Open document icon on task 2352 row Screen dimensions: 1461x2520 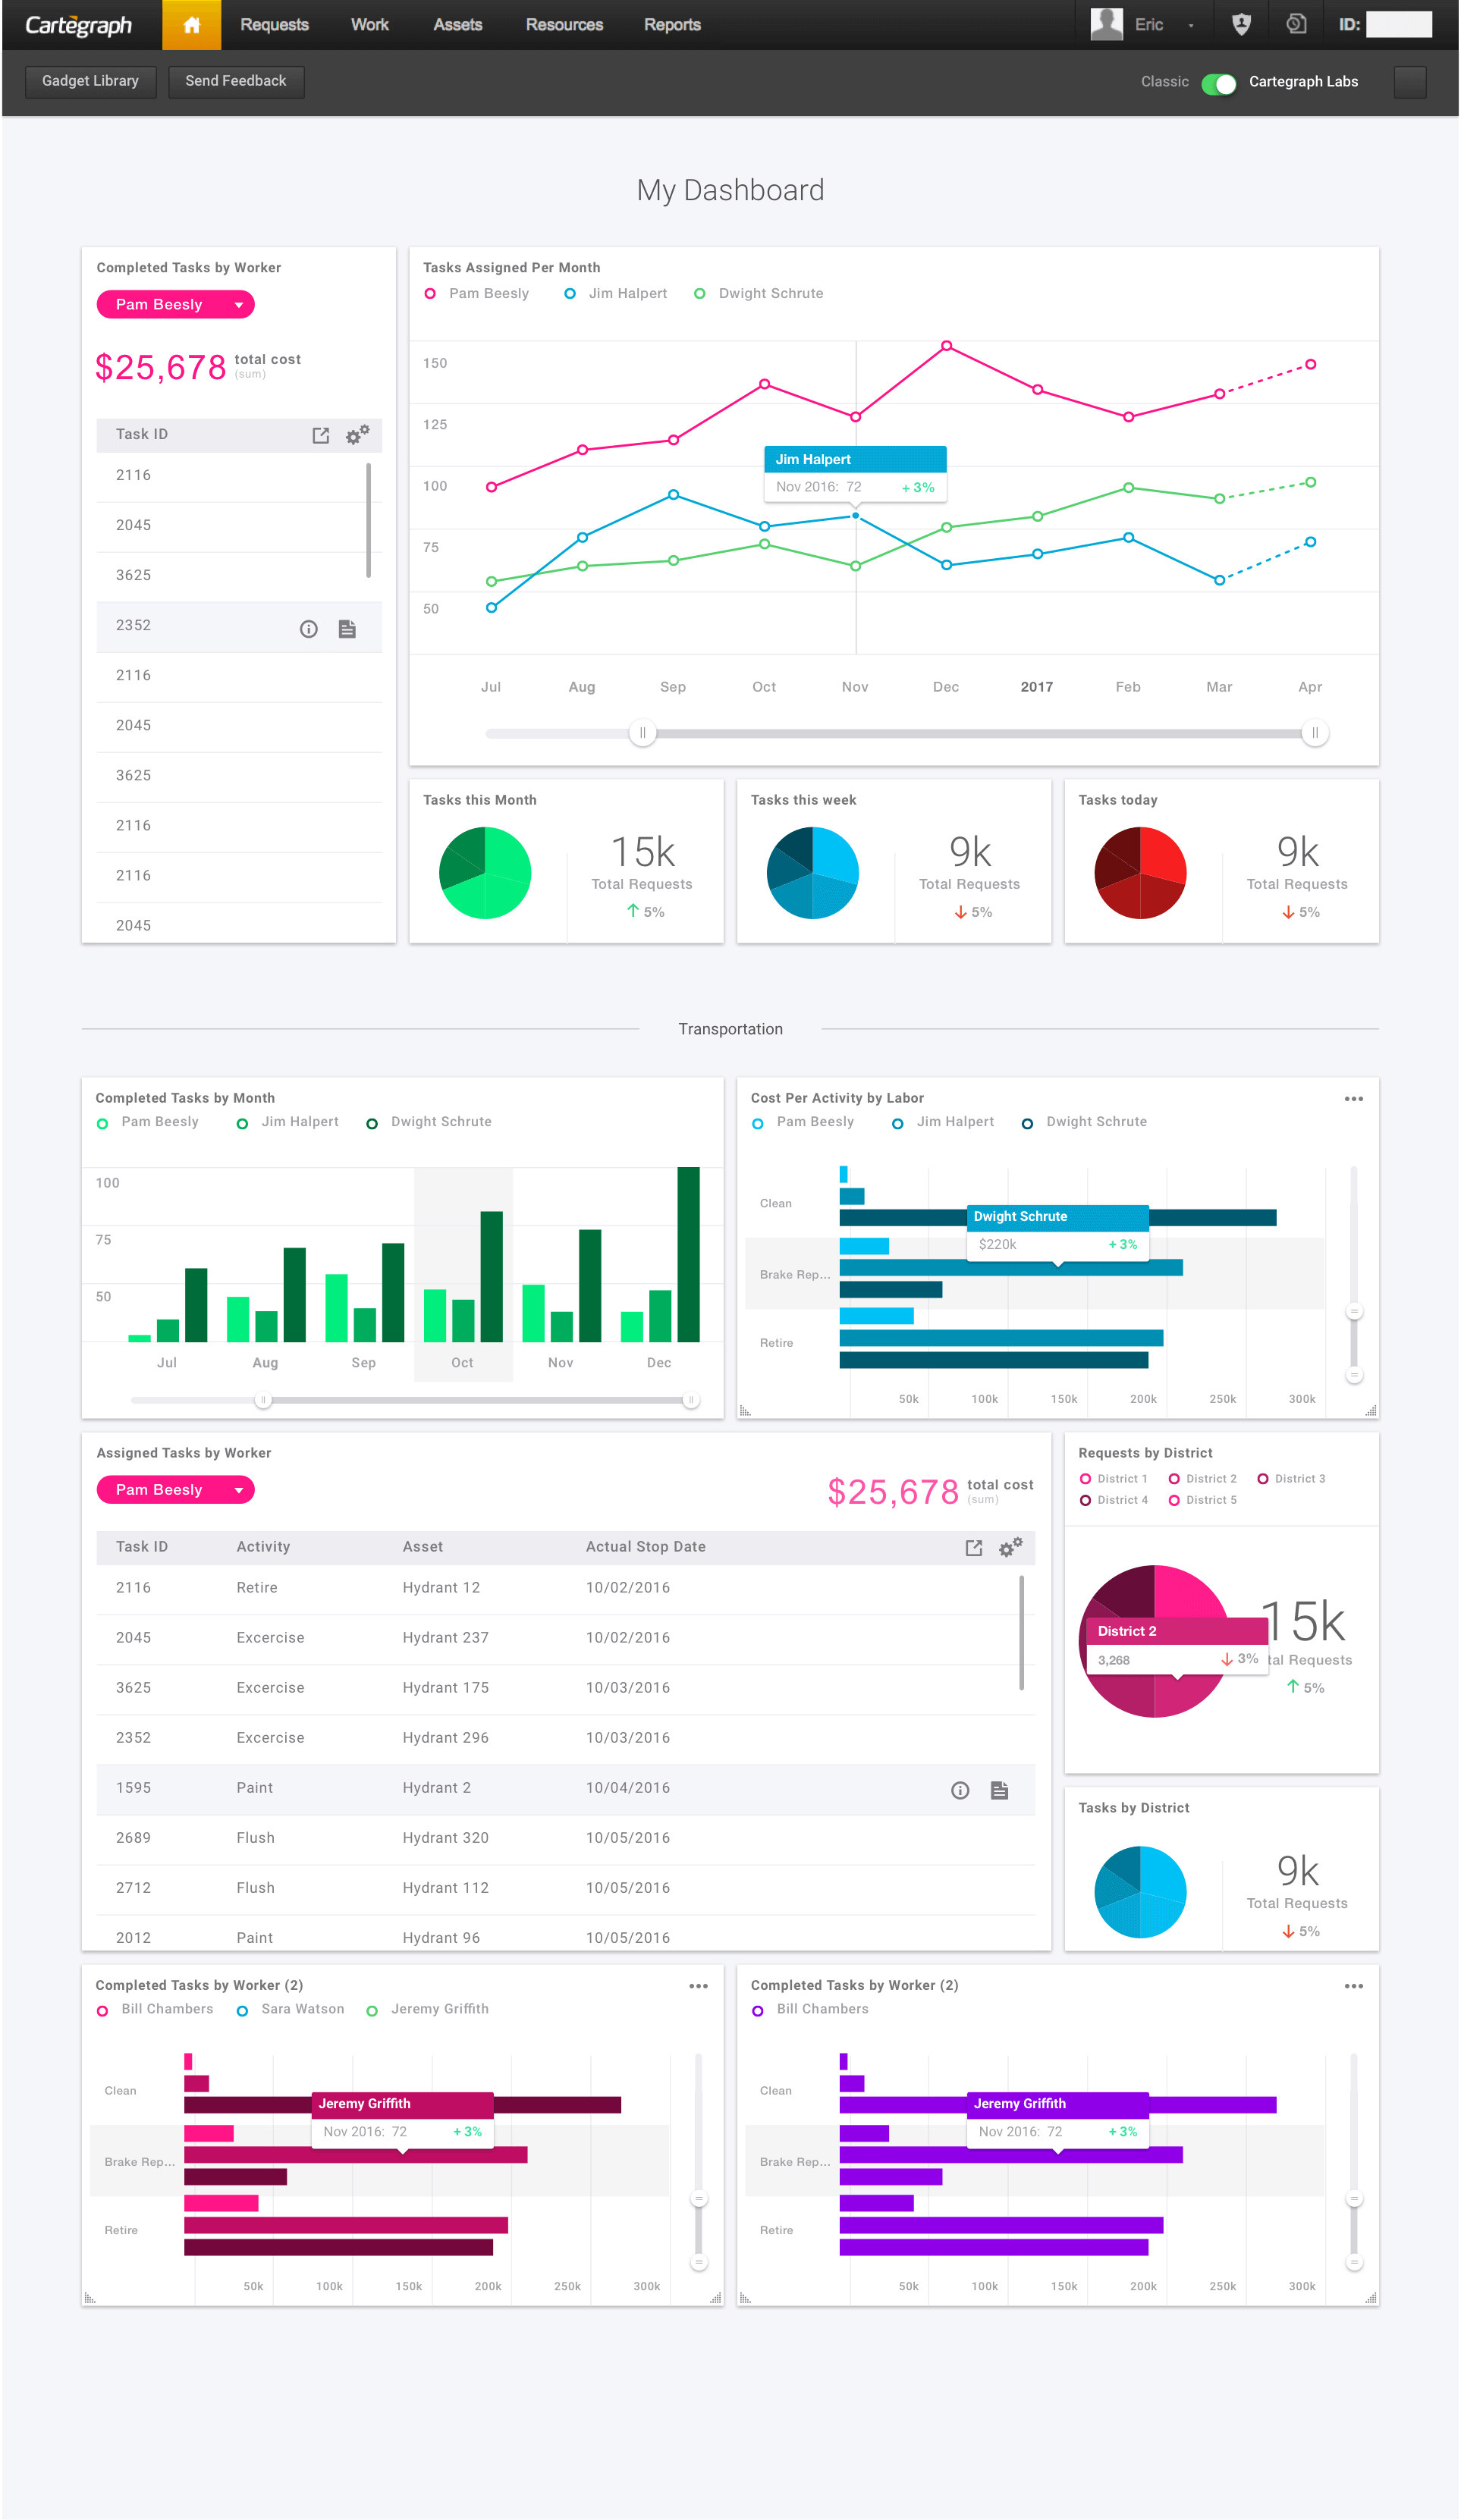point(347,629)
